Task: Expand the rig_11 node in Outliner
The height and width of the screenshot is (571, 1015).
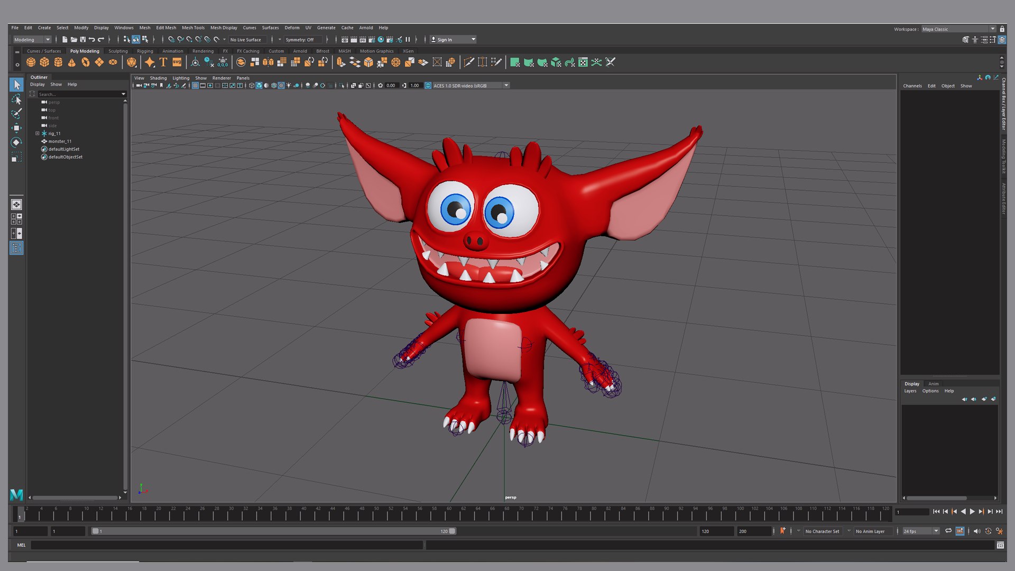Action: [x=38, y=133]
